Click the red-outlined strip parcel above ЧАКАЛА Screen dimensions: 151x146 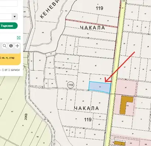(92, 23)
